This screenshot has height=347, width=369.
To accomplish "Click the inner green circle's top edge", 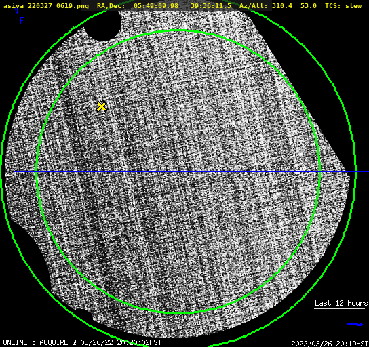I will click(x=178, y=30).
